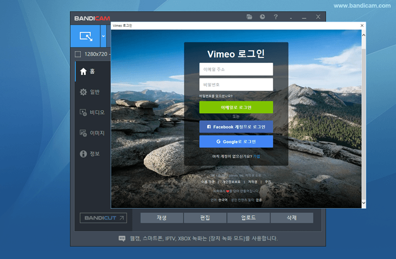Expand the recording mode dropdown arrow
This screenshot has height=259, width=396.
[x=103, y=36]
